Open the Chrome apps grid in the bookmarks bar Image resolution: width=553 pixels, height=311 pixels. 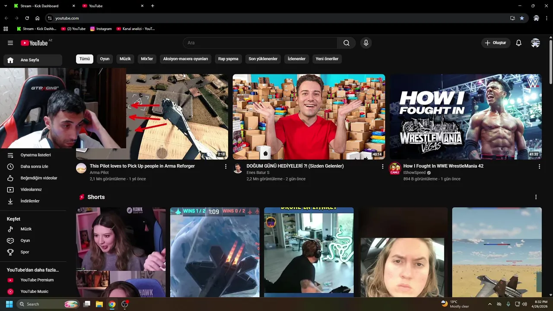tap(6, 29)
